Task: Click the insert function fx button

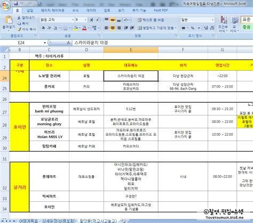Action: click(68, 43)
